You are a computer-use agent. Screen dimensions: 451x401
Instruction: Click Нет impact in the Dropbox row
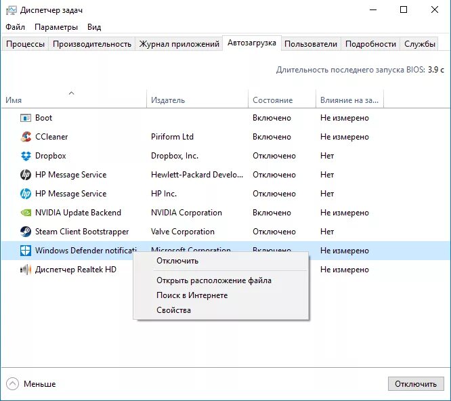(327, 156)
